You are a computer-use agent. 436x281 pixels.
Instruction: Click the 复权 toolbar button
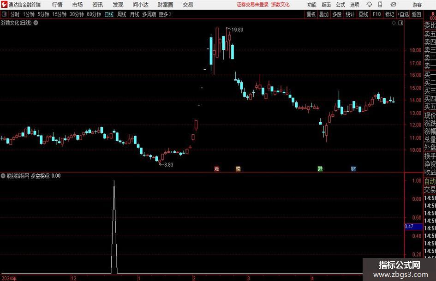(x=311, y=14)
